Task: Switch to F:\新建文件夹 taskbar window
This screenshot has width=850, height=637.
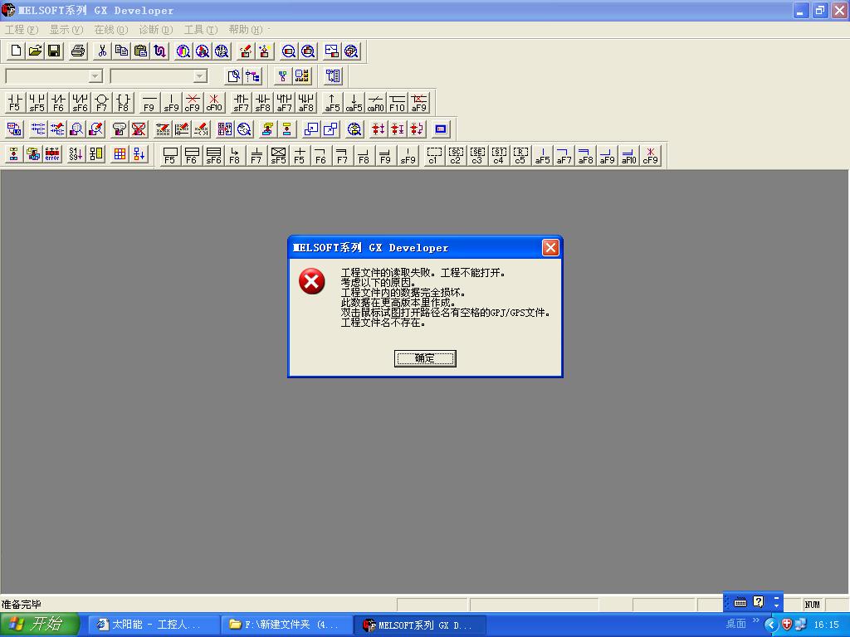Action: (286, 625)
